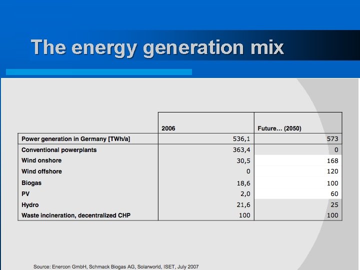This screenshot has height=270, width=360.
Task: Click the 60 PV future value
Action: click(334, 194)
